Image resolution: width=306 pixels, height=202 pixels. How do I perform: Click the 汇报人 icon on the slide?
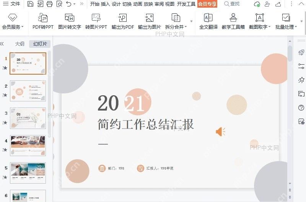pos(140,168)
